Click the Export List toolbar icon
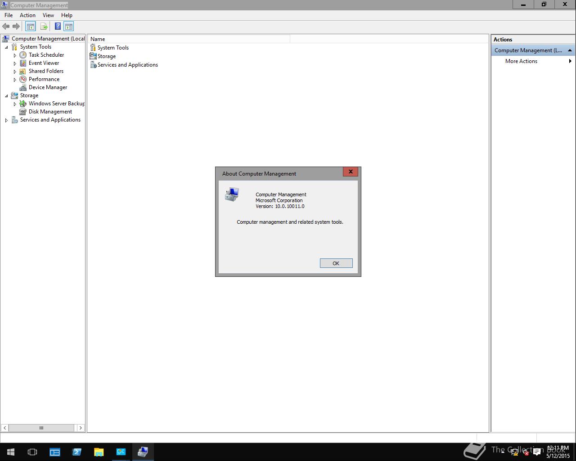The width and height of the screenshot is (576, 461). tap(44, 27)
